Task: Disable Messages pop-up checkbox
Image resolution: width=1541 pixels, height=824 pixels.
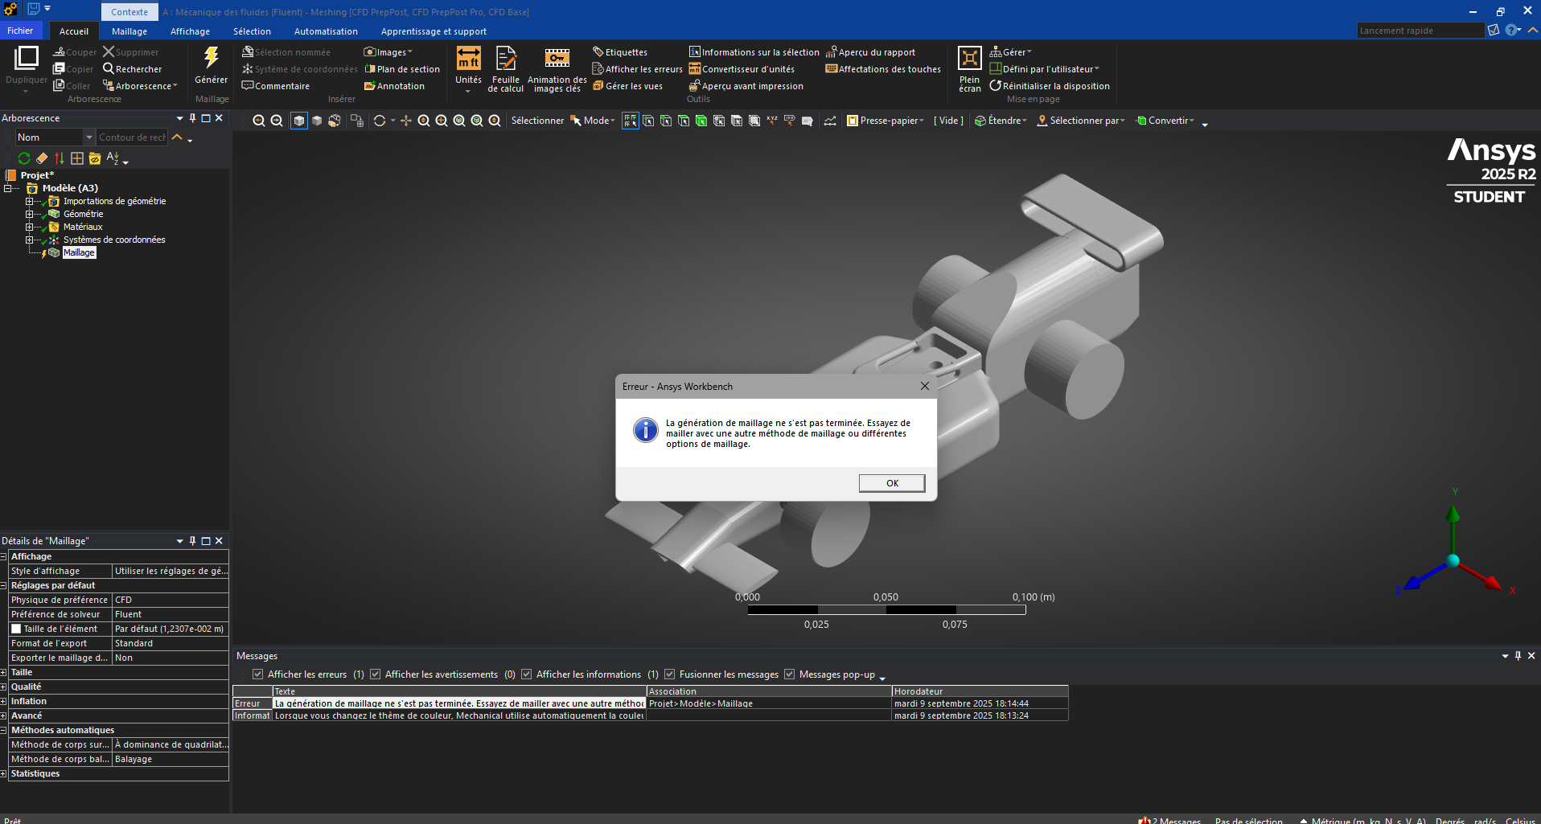Action: pyautogui.click(x=789, y=674)
